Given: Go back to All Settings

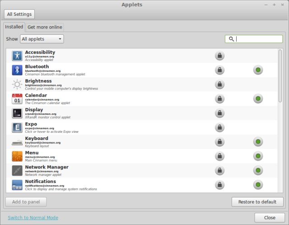Looking at the screenshot, I should pyautogui.click(x=19, y=14).
